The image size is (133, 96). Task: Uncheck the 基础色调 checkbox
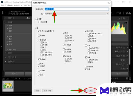coord(39,40)
